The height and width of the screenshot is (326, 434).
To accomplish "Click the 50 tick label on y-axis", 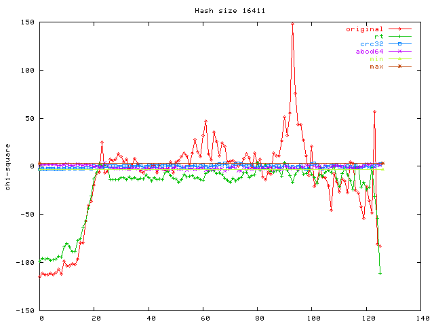I will [x=29, y=118].
